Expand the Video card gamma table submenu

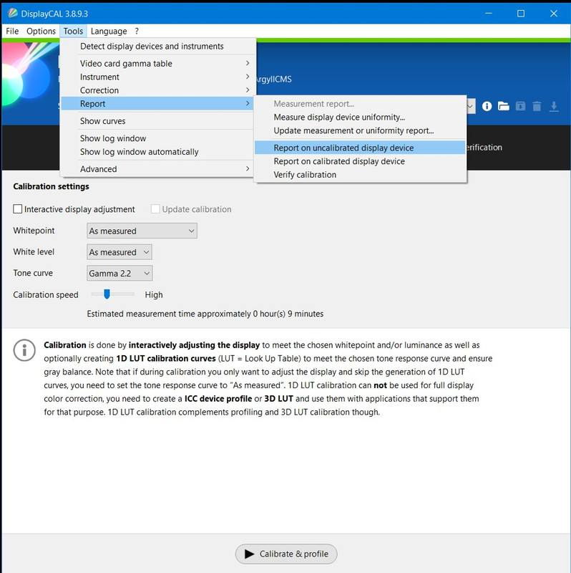157,63
